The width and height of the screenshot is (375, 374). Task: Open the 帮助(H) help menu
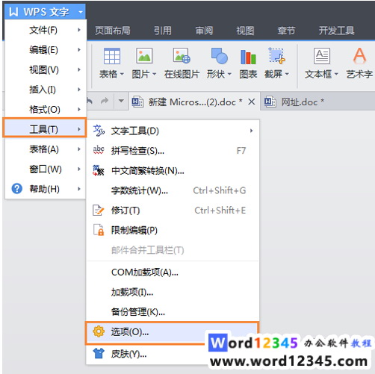pyautogui.click(x=46, y=189)
